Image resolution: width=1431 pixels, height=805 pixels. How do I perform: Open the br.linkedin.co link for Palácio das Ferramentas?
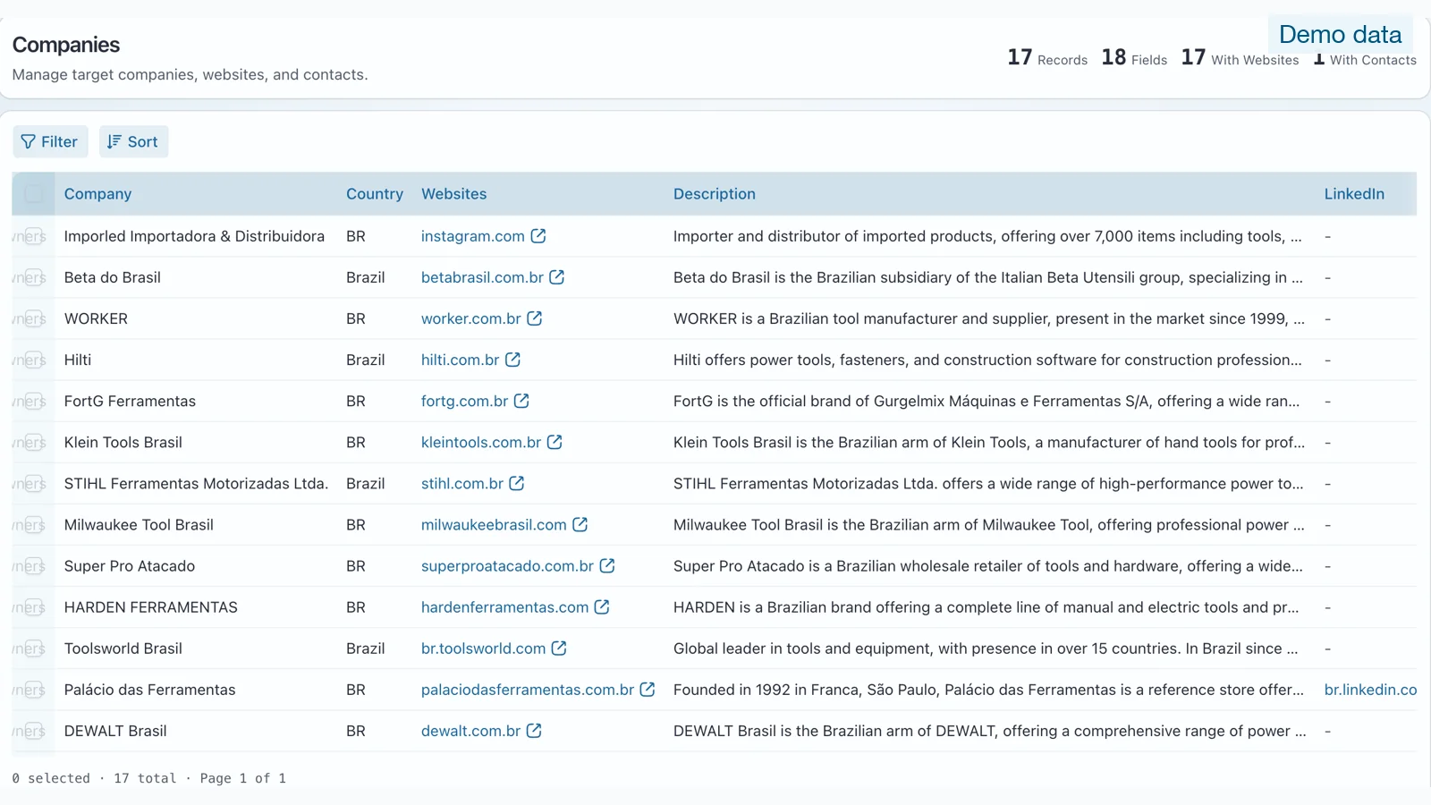(x=1370, y=689)
